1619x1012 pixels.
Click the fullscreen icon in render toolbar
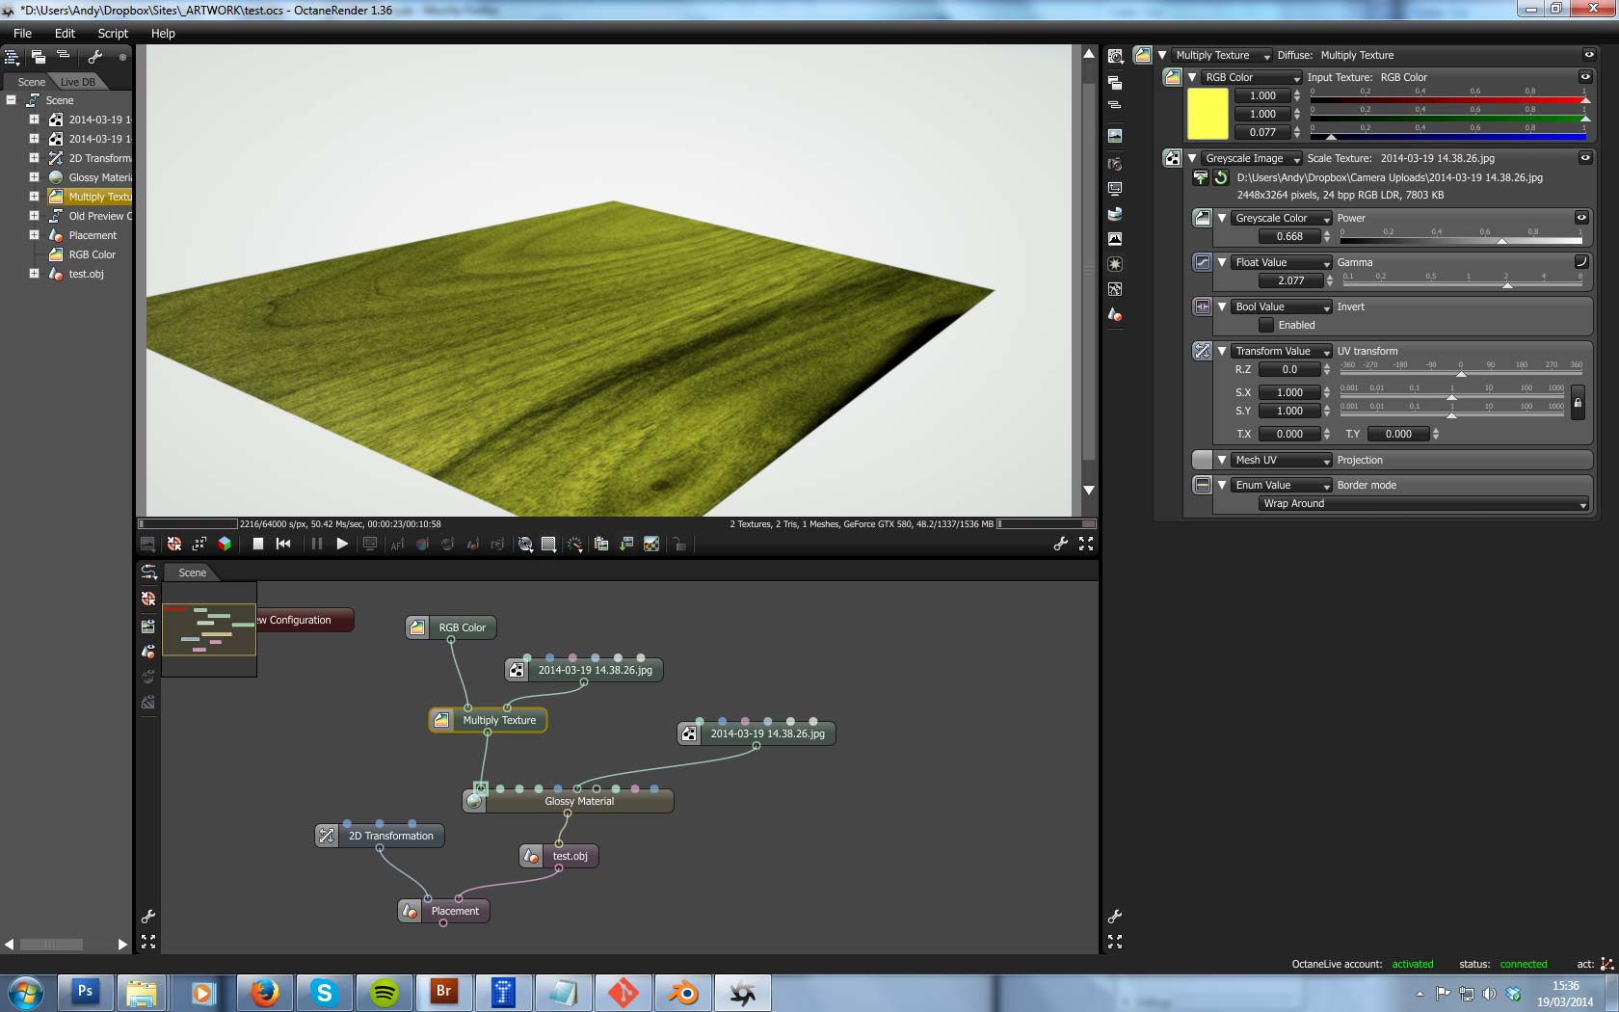1086,544
